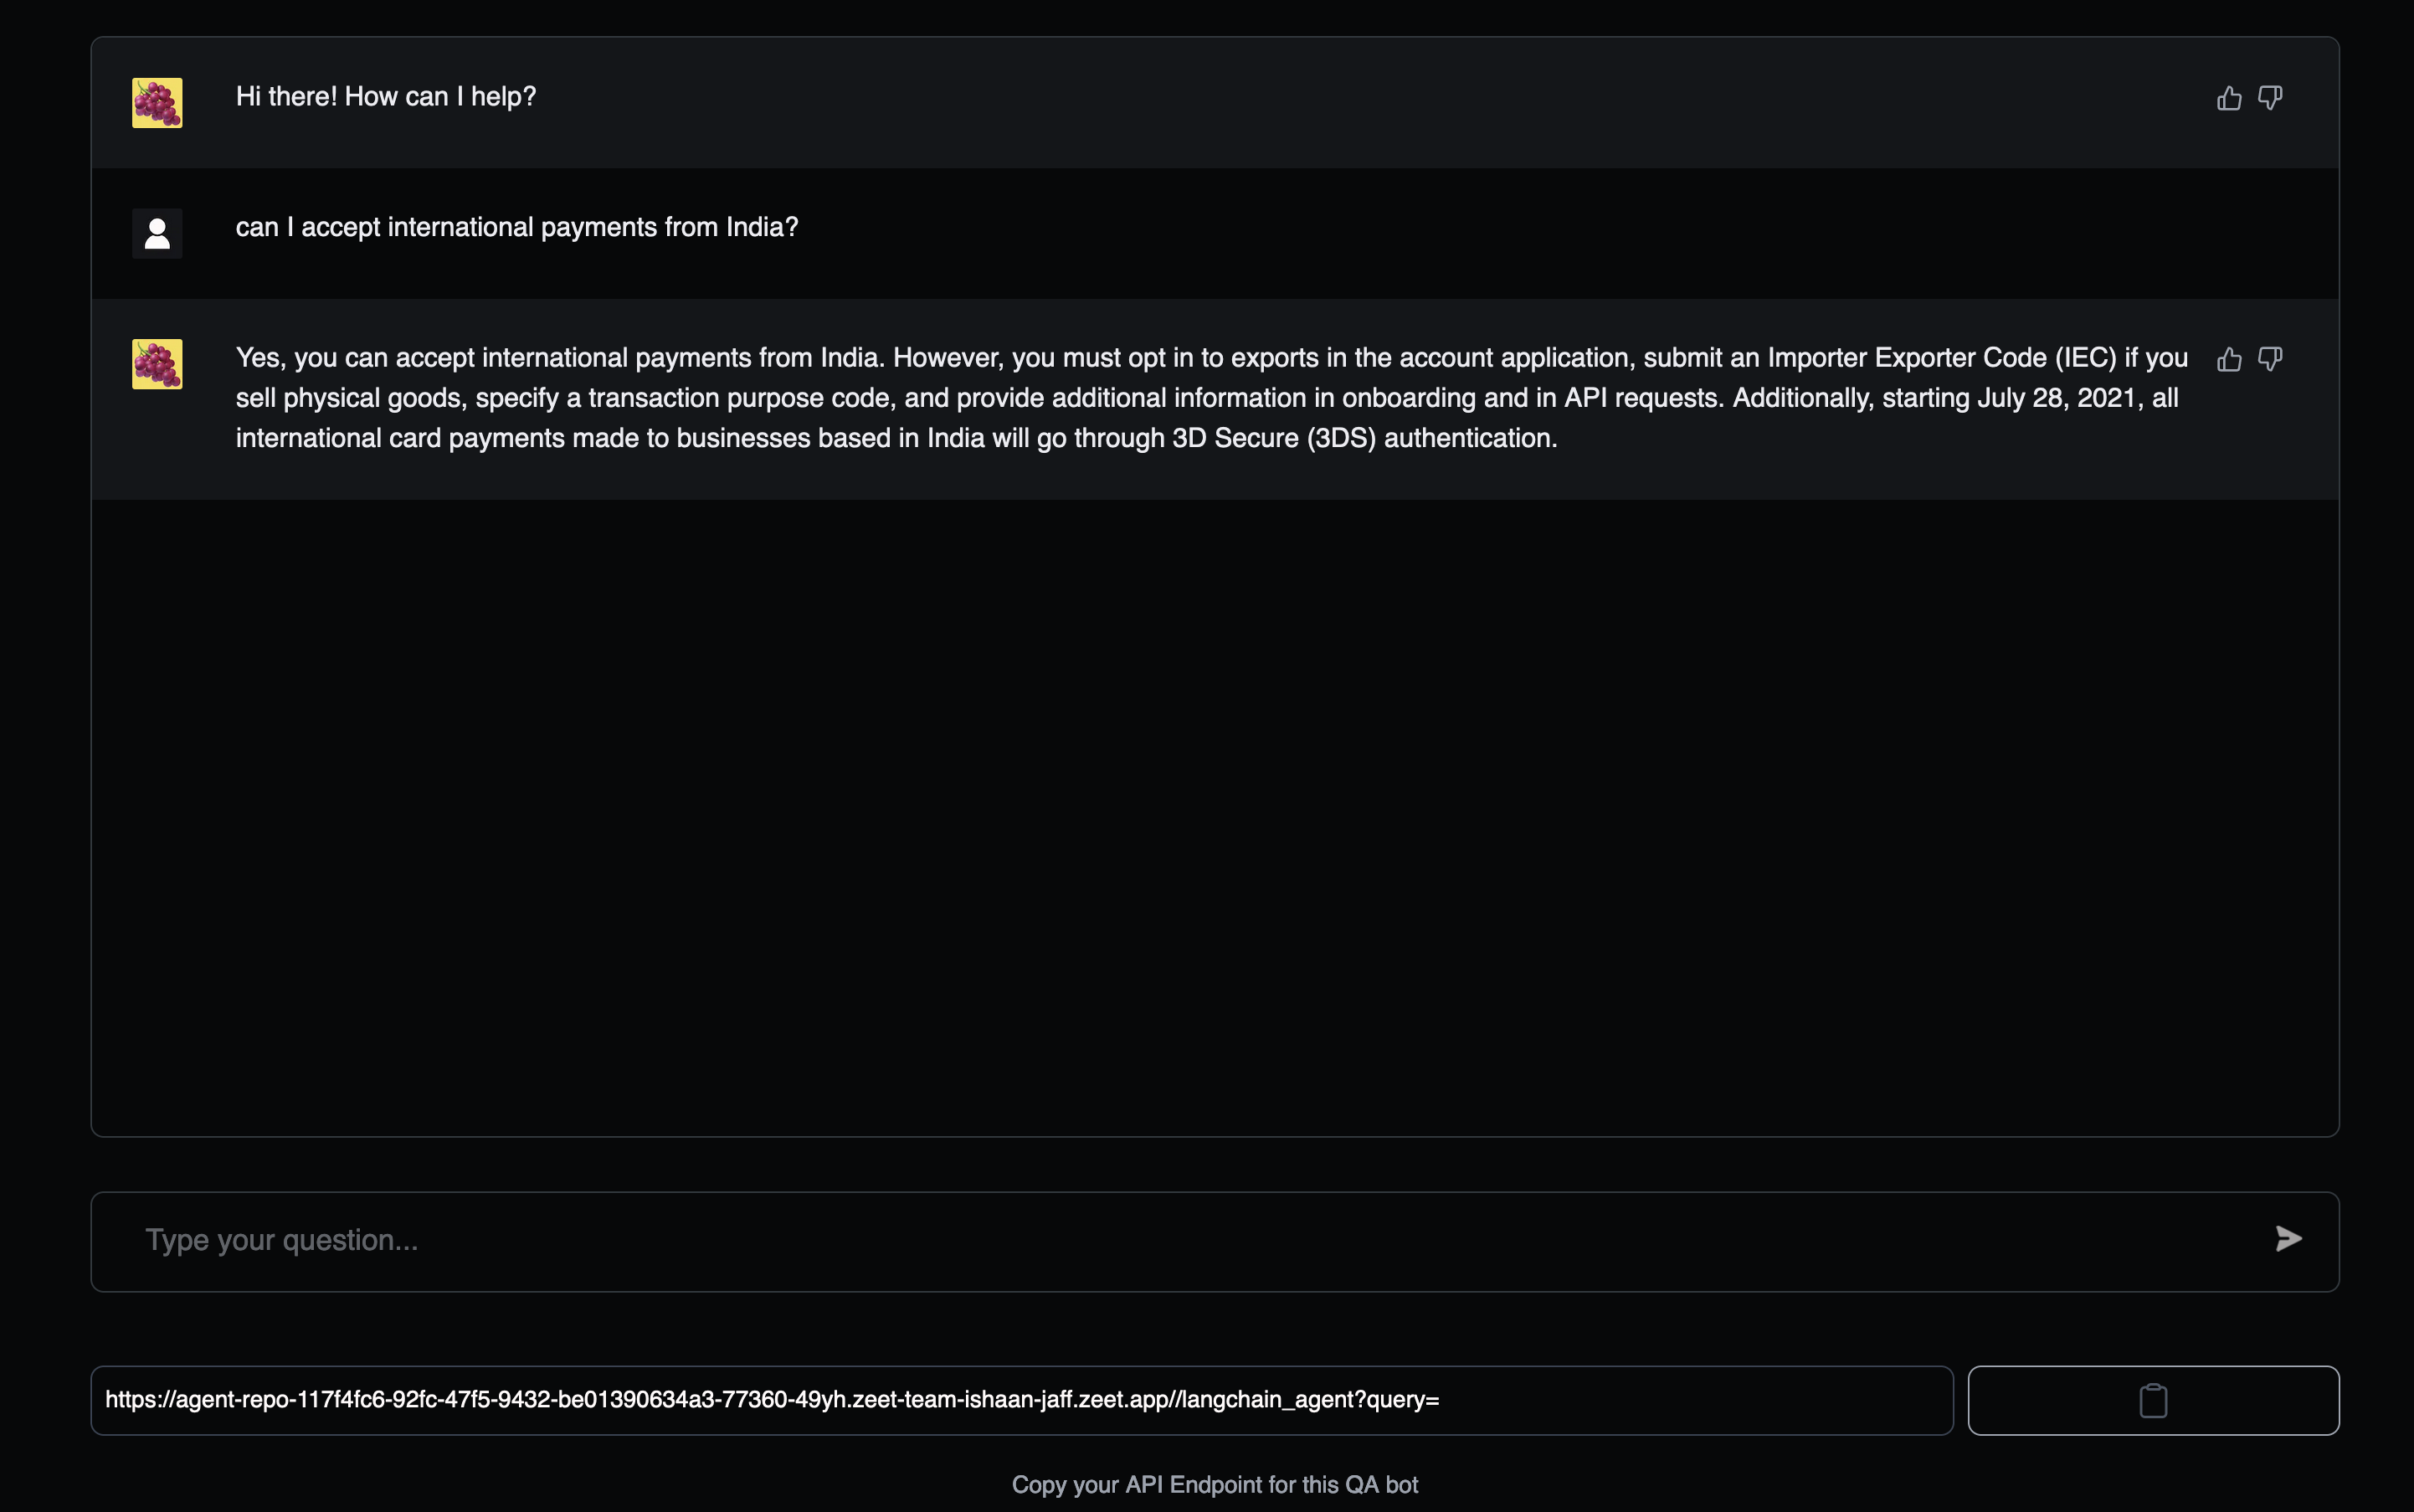Click the user profile avatar icon
Screen dimensions: 2414x1512
tap(157, 234)
